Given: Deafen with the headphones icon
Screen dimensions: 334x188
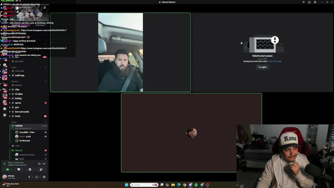Looking at the screenshot, I should pos(37,177).
